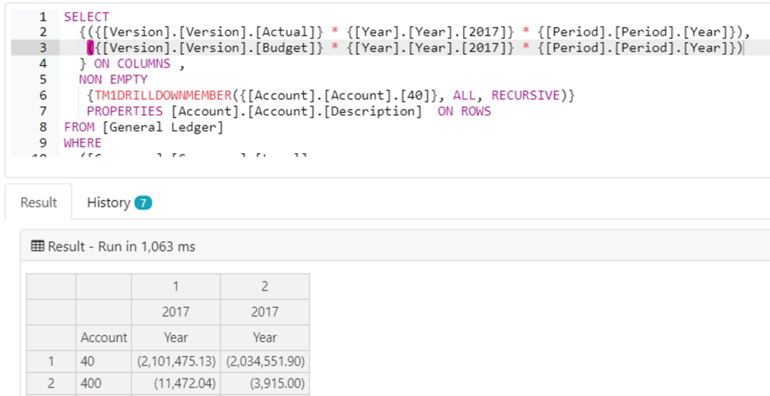Switch to the Result tab
Image resolution: width=770 pixels, height=396 pixels.
pyautogui.click(x=38, y=202)
